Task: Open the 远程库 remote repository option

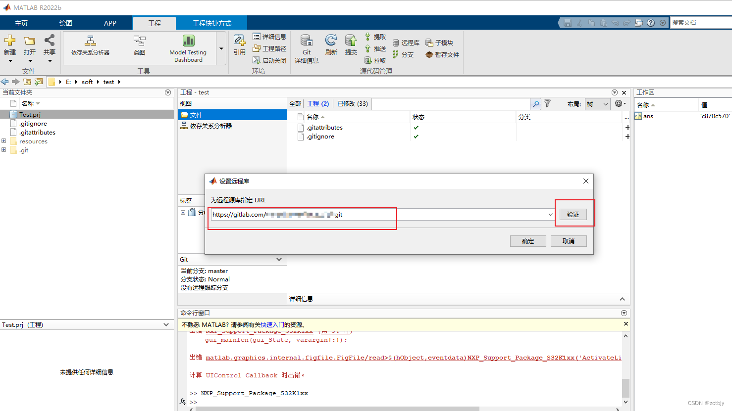Action: (x=406, y=43)
